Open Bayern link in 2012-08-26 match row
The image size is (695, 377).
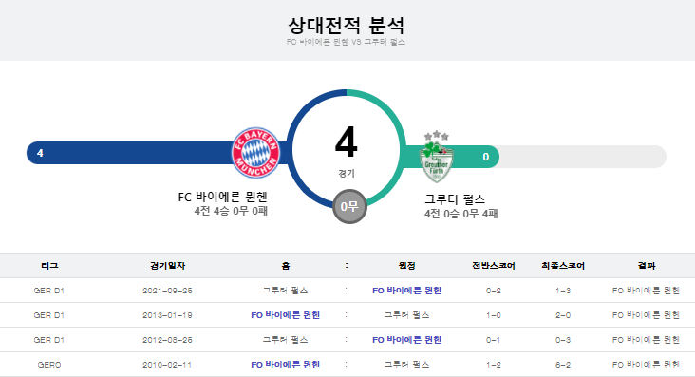[x=407, y=340]
